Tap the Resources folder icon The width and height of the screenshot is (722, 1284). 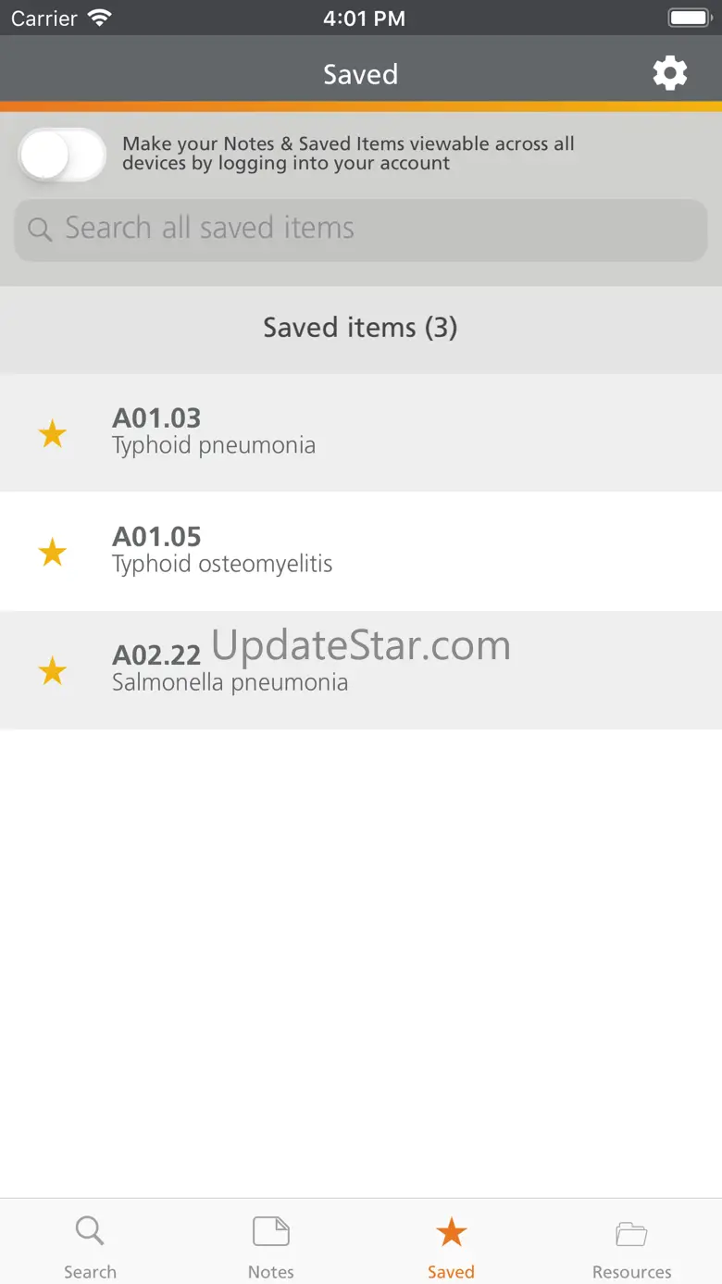click(632, 1233)
